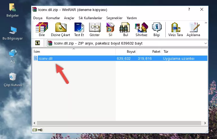This screenshot has width=217, height=139.
Task: Open the Göster (View) tool
Action: coord(95,29)
